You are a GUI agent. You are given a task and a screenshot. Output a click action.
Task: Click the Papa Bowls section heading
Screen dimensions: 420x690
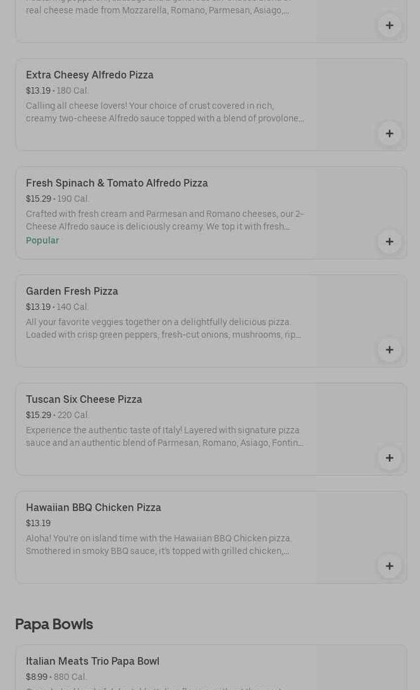click(x=54, y=624)
